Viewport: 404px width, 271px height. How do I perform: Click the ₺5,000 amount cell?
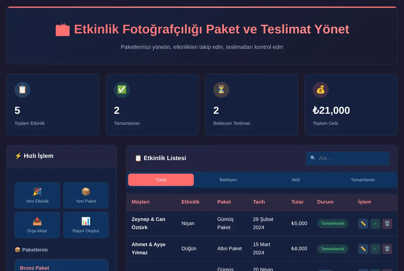click(299, 223)
